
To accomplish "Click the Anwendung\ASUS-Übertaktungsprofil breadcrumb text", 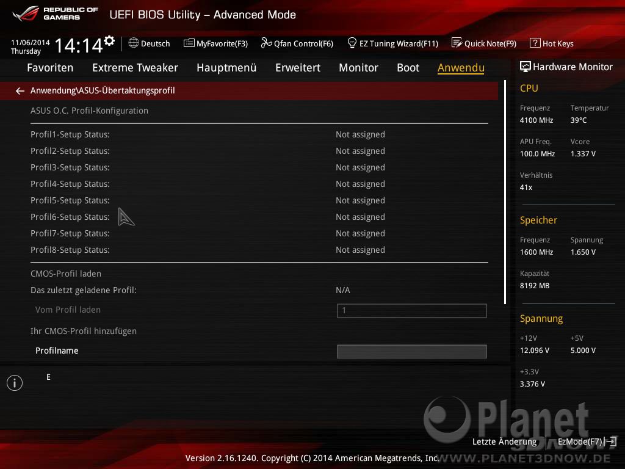I will (x=103, y=90).
